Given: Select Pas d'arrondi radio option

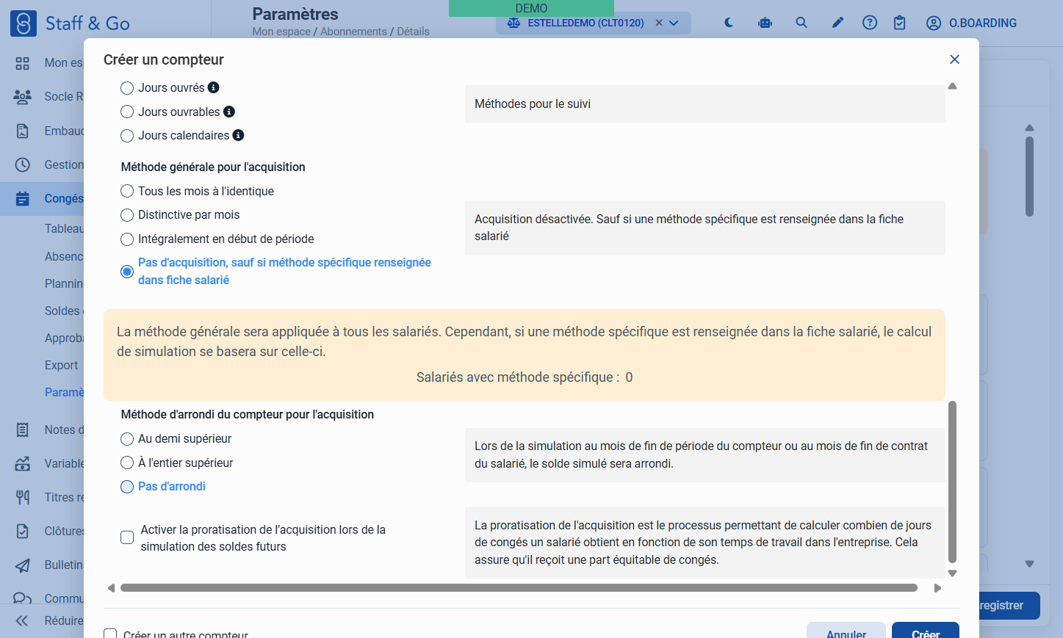Looking at the screenshot, I should 127,487.
